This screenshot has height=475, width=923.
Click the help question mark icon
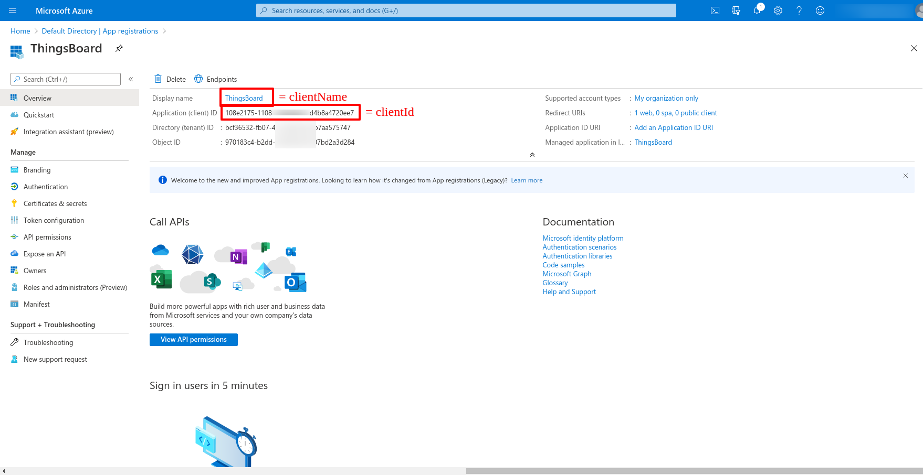[799, 10]
